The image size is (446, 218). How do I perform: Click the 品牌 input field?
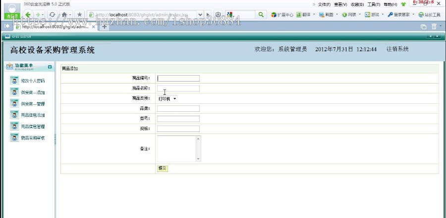pos(178,108)
